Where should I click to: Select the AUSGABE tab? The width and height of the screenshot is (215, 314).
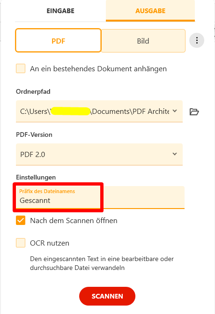pyautogui.click(x=150, y=11)
